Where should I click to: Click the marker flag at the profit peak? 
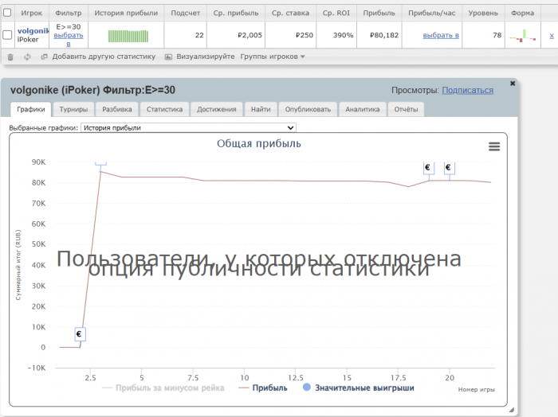pyautogui.click(x=100, y=163)
